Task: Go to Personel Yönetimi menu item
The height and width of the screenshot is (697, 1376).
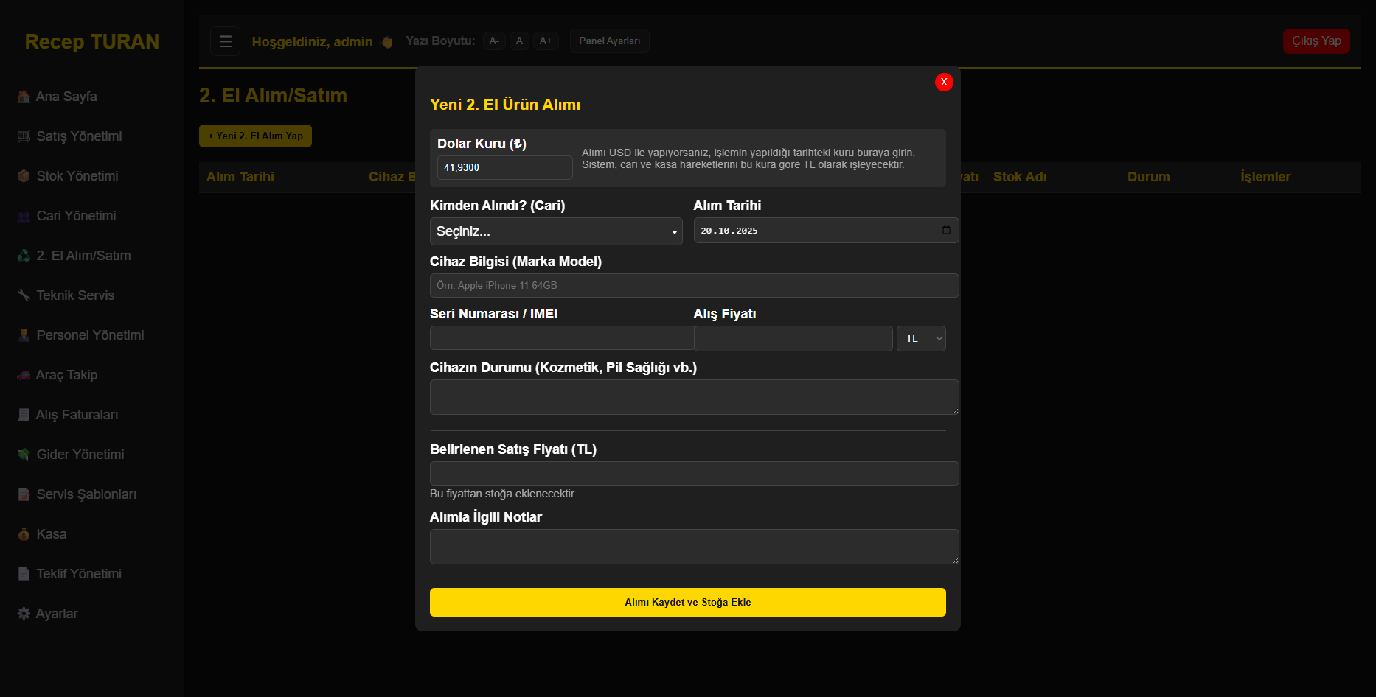Action: pos(90,335)
